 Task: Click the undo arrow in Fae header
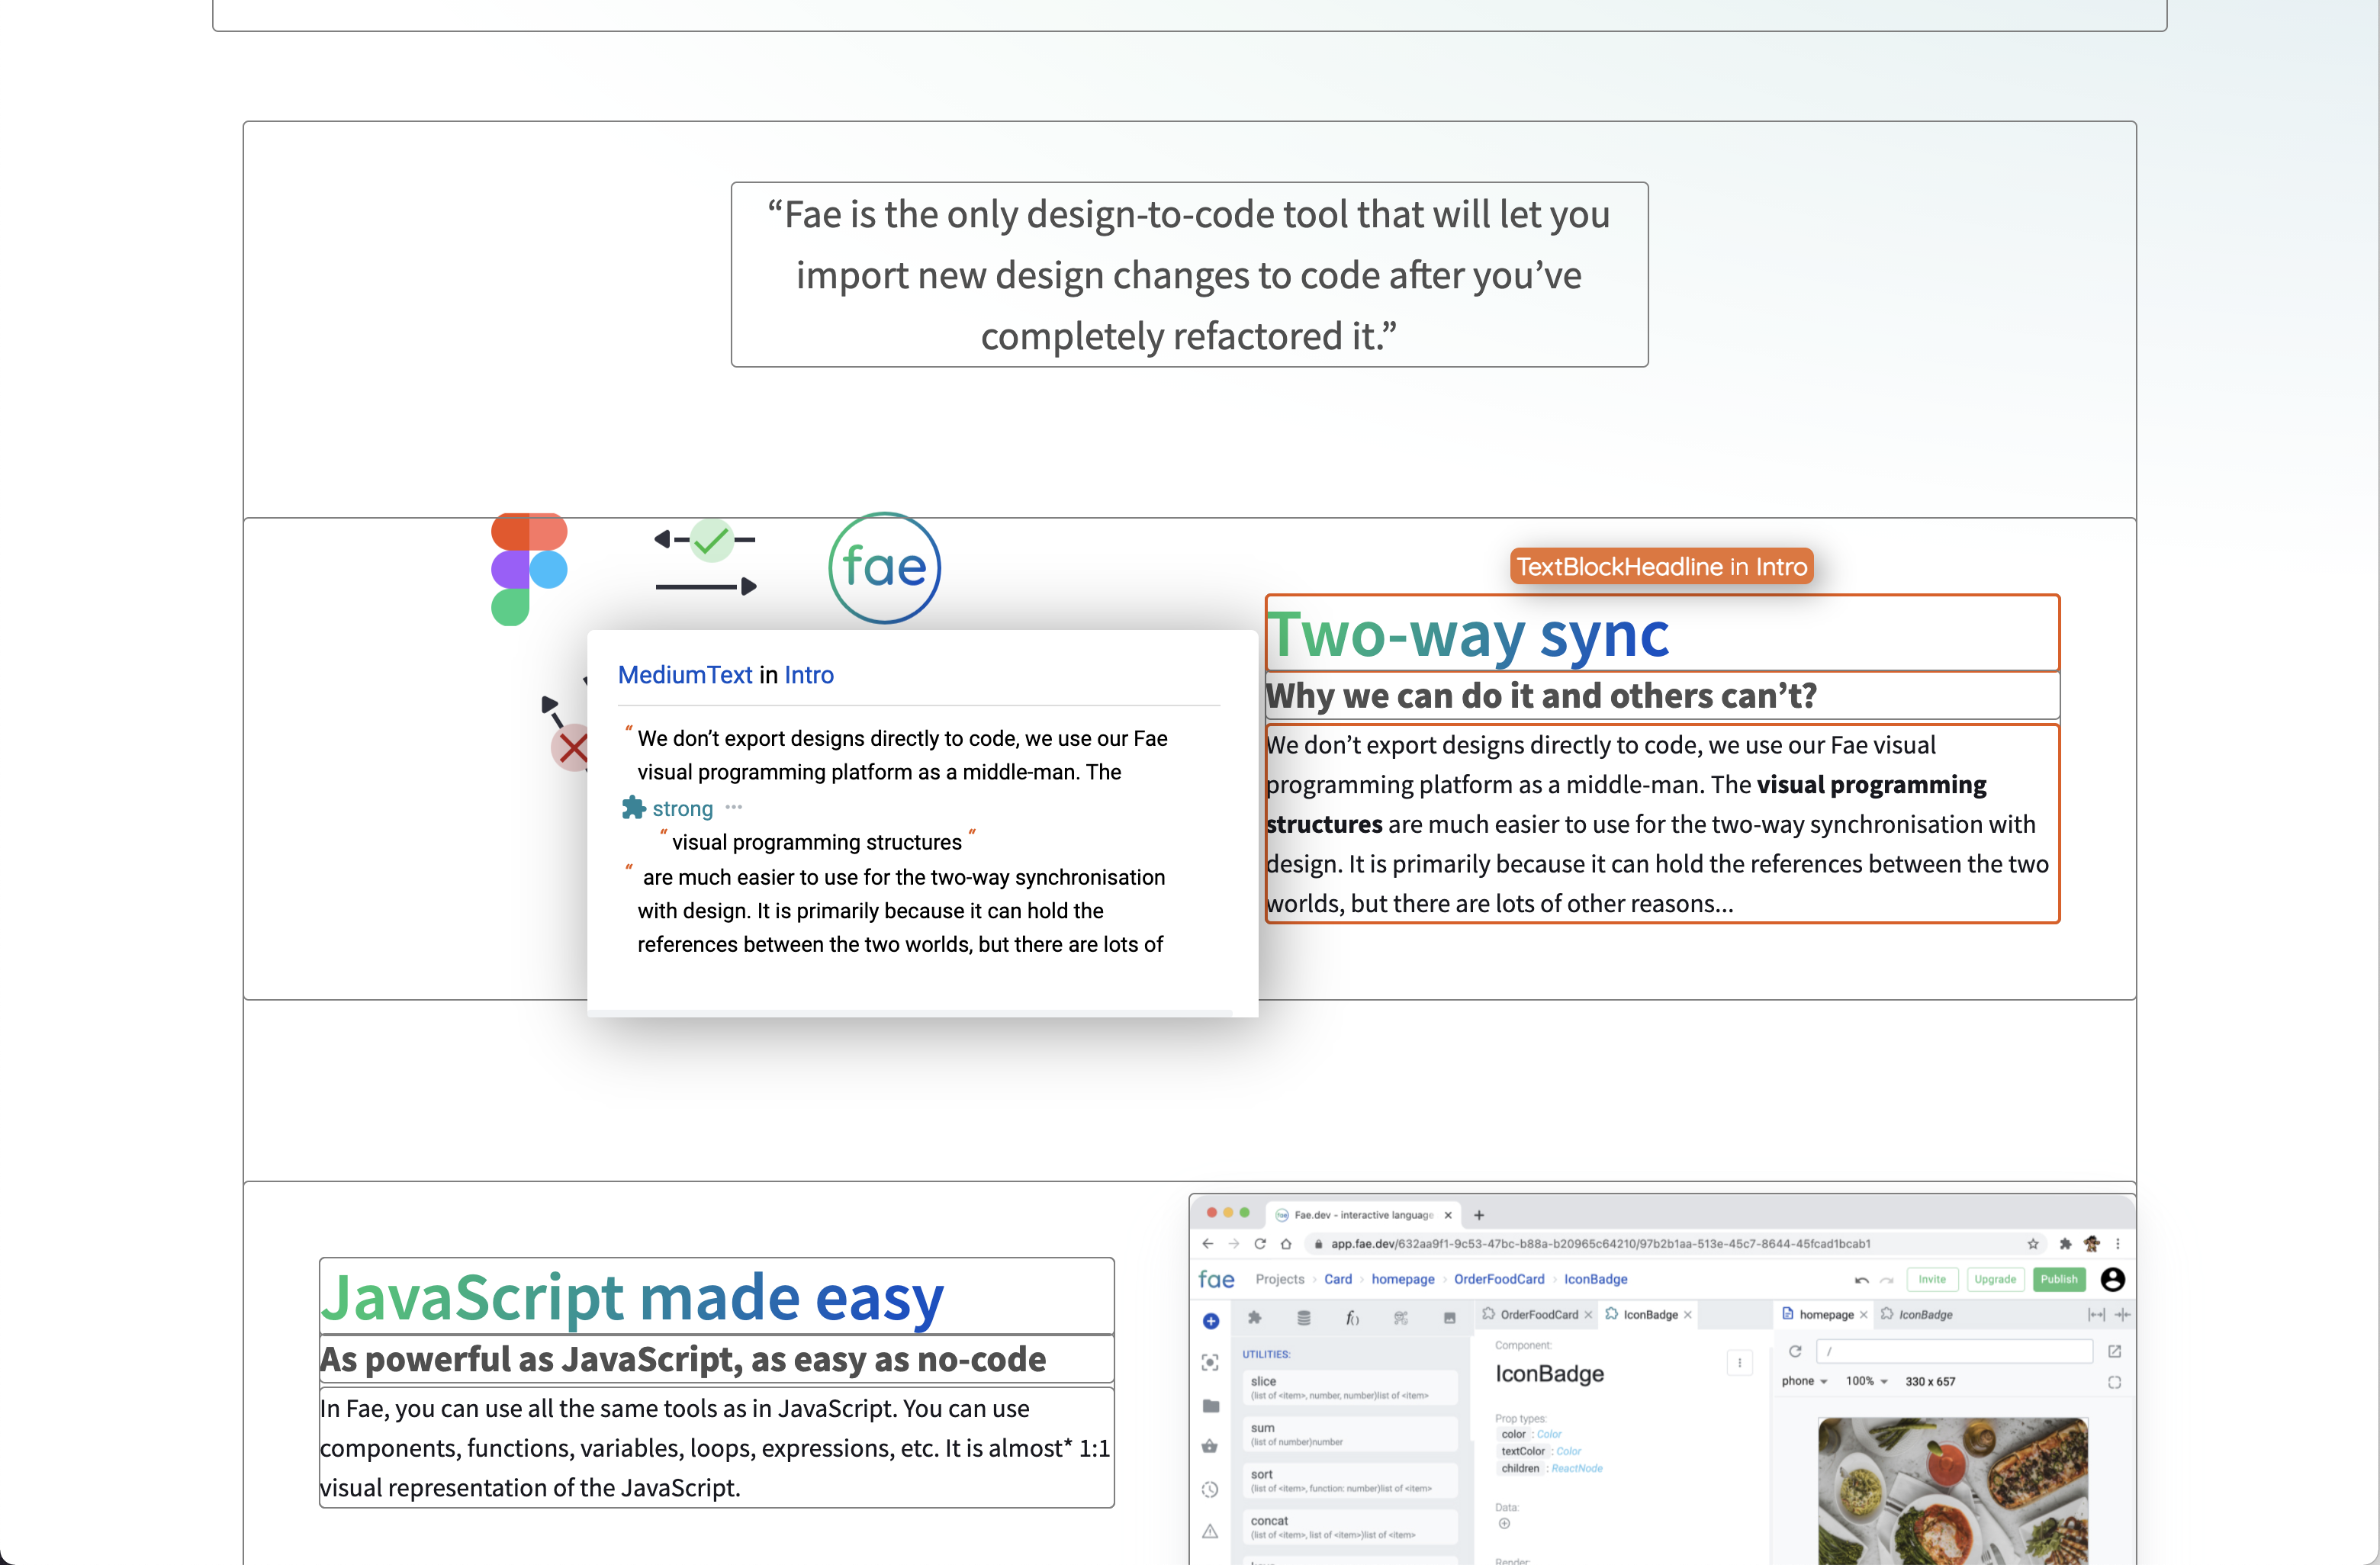[x=1861, y=1280]
